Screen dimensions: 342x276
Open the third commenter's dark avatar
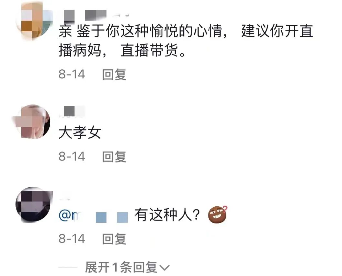click(34, 204)
